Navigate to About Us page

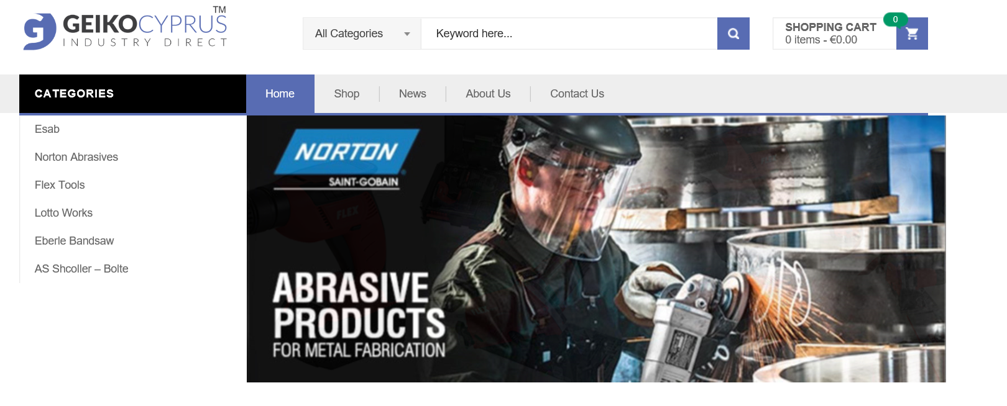[x=488, y=94]
